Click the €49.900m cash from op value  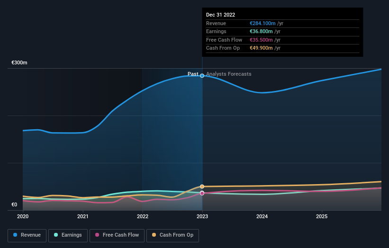click(261, 48)
